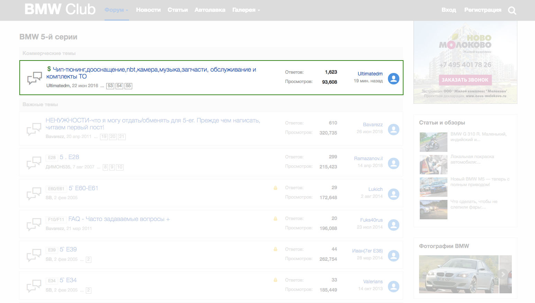Open the search magnifier in header
This screenshot has height=303, width=535.
(x=512, y=10)
